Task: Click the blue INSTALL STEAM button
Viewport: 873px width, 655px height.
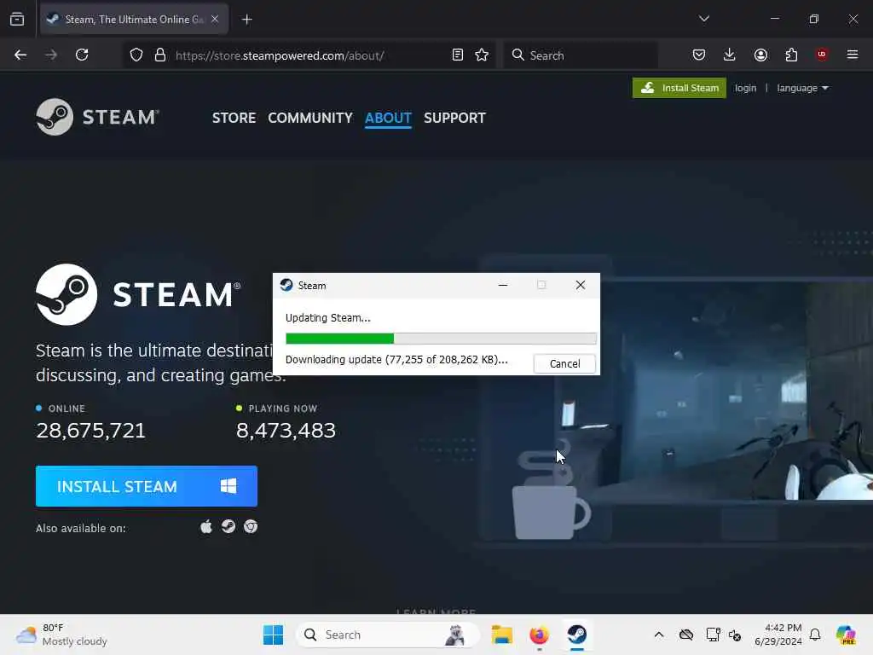Action: [147, 486]
